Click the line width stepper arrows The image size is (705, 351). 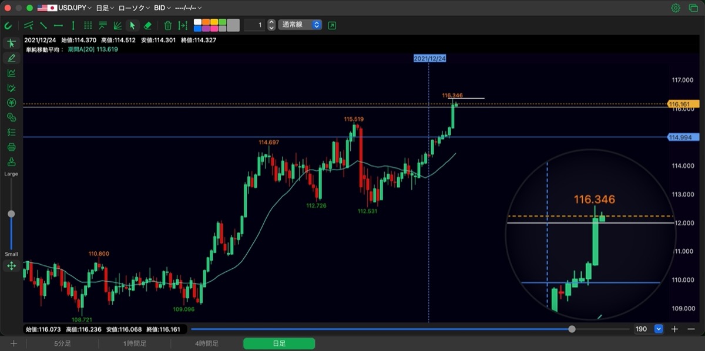[271, 25]
